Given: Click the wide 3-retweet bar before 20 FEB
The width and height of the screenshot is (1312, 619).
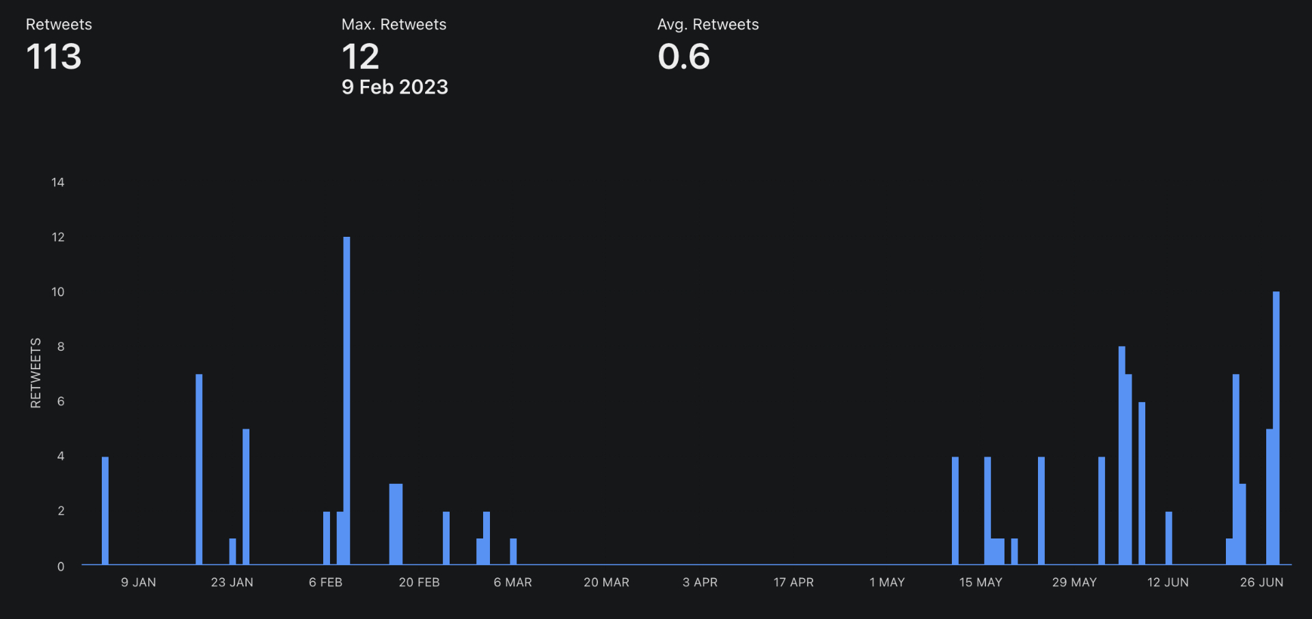Looking at the screenshot, I should coord(396,524).
